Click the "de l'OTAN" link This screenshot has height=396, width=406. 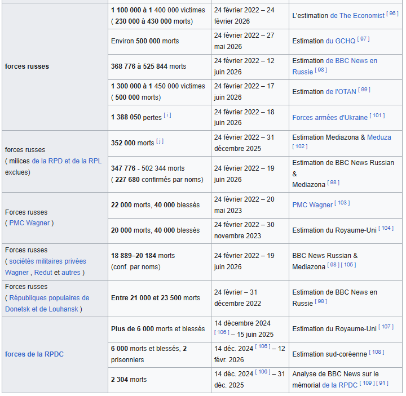coord(341,92)
